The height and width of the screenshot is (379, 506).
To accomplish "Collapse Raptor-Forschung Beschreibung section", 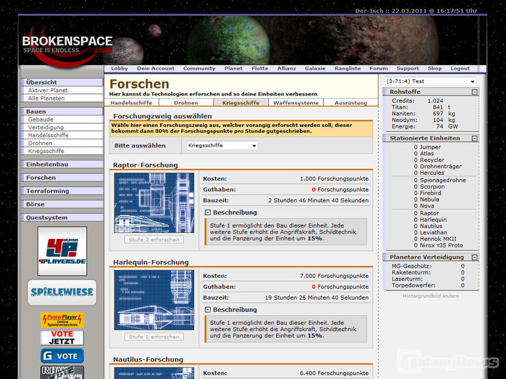I will click(x=208, y=212).
